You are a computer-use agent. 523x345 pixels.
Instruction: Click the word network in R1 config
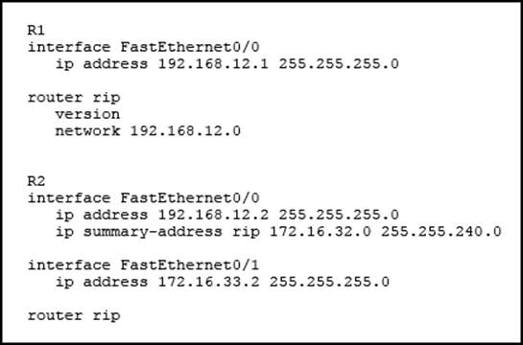tap(87, 131)
